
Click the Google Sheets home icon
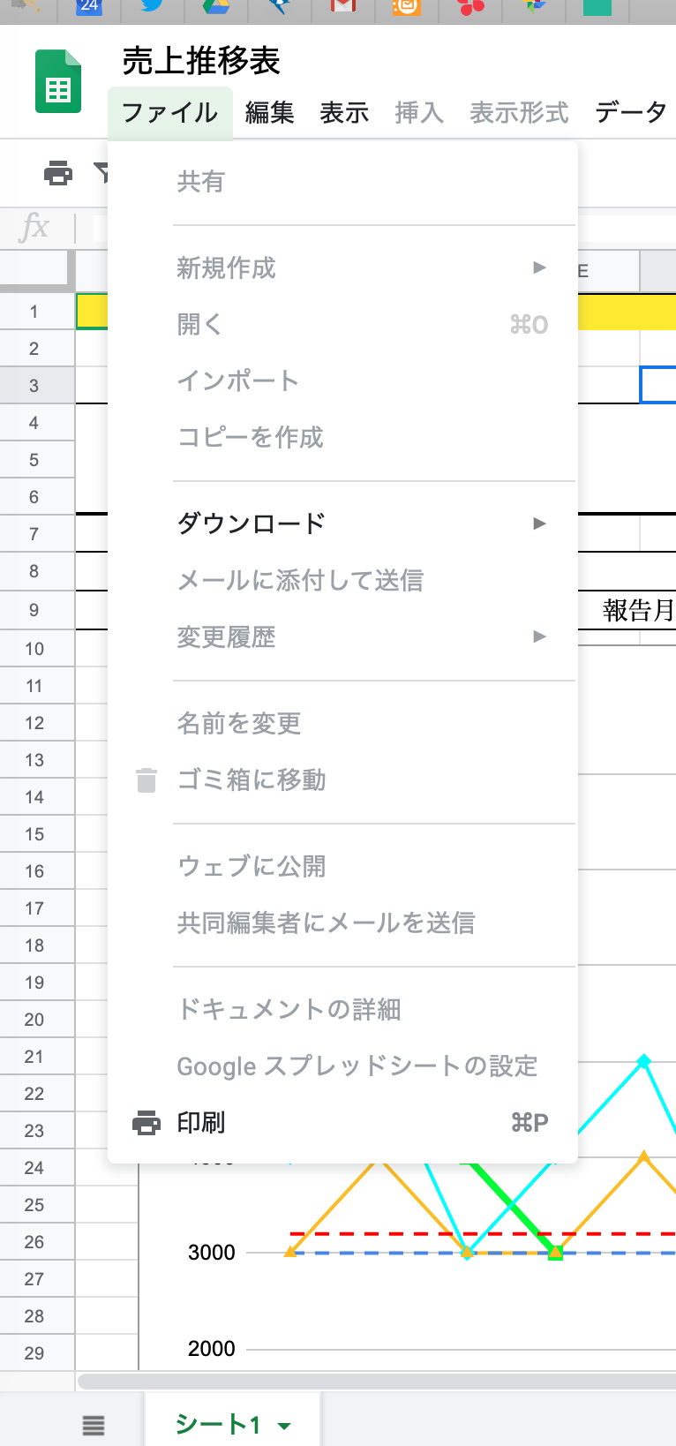tap(58, 82)
